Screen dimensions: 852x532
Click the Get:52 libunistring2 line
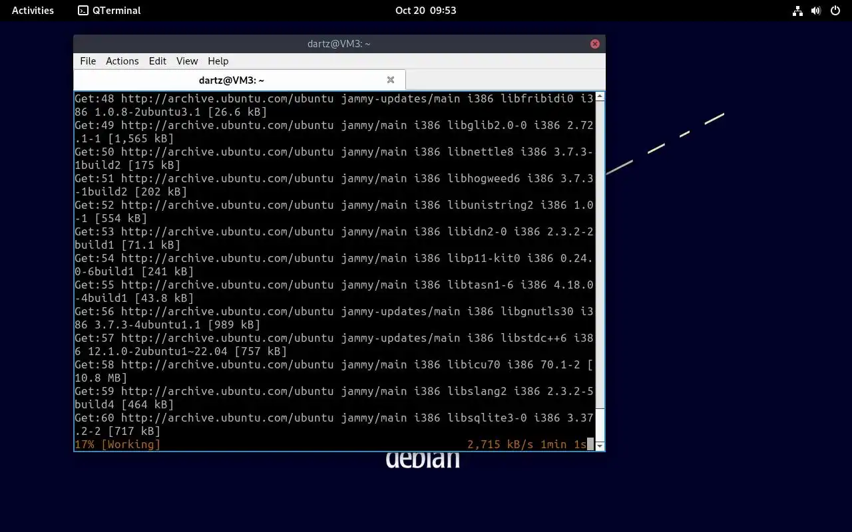pyautogui.click(x=333, y=211)
